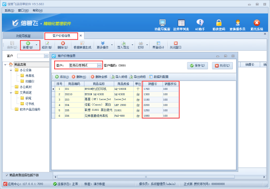Image resolution: width=270 pixels, height=189 pixels.
Task: Click the 更换操作员 user icon
Action: point(238,22)
